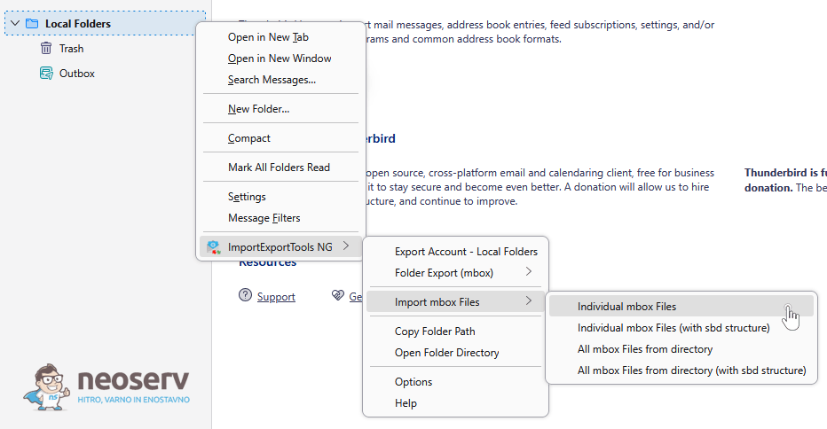Select Open in New Tab
Viewport: 827px width, 429px height.
tap(268, 37)
